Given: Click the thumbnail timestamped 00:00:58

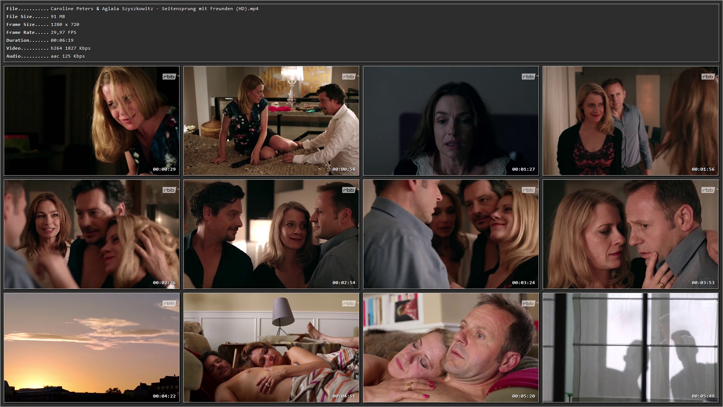Looking at the screenshot, I should [x=271, y=121].
